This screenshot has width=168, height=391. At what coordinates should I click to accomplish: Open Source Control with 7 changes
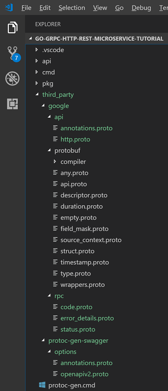[13, 53]
